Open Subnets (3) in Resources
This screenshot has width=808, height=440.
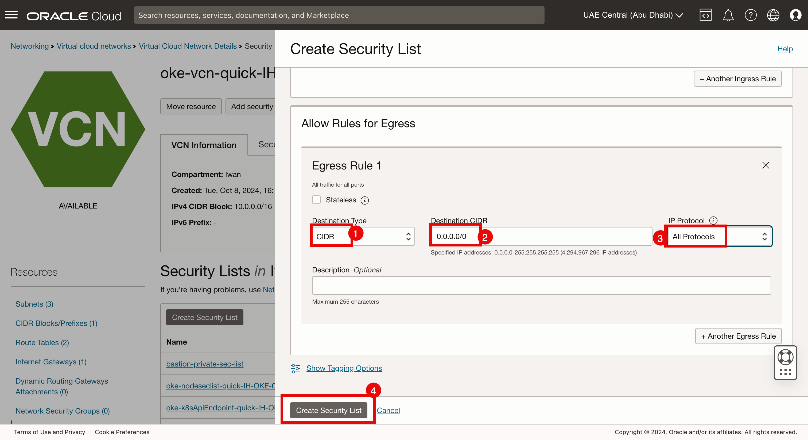[34, 304]
